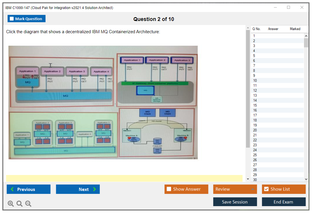Screen dimensions: 313x214
Task: Select the top-right IP Gateway diagram
Action: pyautogui.click(x=157, y=80)
